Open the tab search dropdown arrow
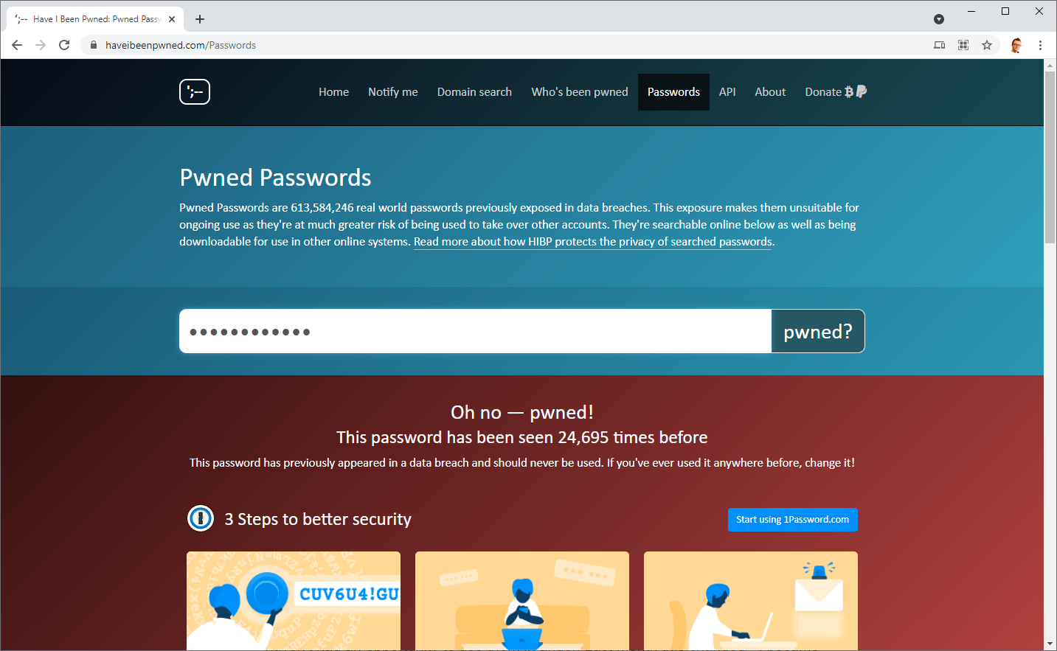 (x=939, y=19)
